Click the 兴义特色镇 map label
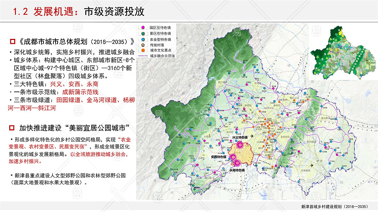Image resolution: width=378 pixels, height=212 pixels. (240, 137)
